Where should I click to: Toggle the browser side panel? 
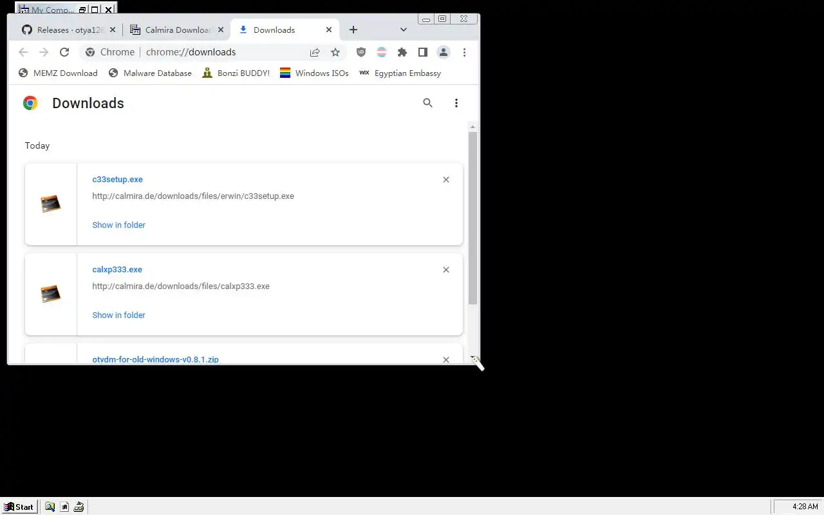[x=423, y=52]
